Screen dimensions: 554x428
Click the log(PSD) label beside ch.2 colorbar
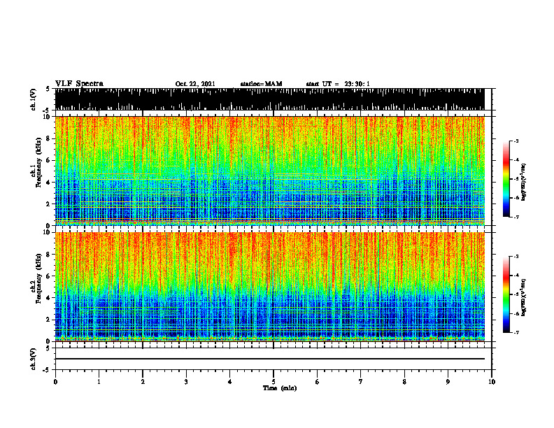[524, 297]
